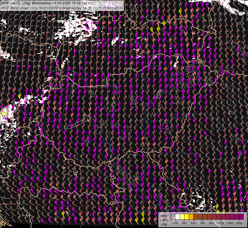Click the J/kg unit label in legend
The image size is (248, 228).
(x=164, y=224)
